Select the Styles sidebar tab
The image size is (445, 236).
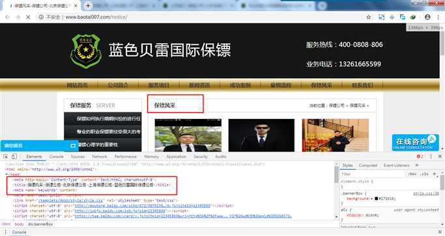tap(347, 165)
